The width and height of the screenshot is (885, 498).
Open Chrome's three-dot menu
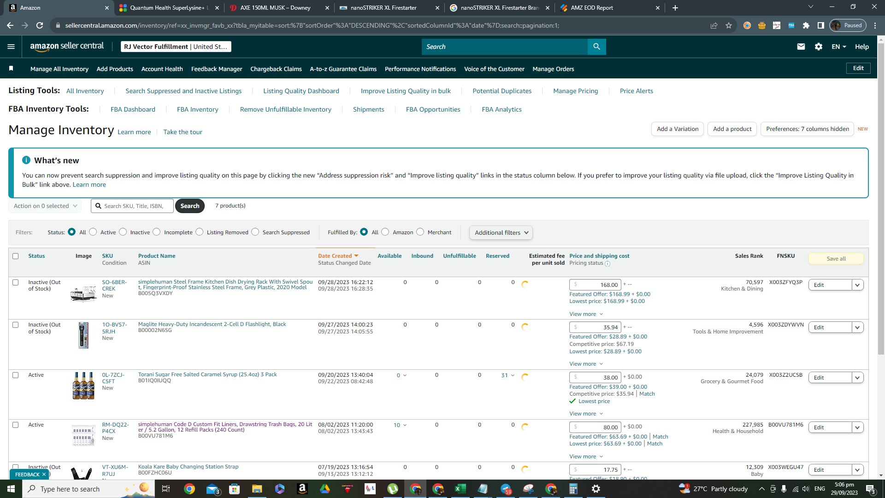(875, 25)
